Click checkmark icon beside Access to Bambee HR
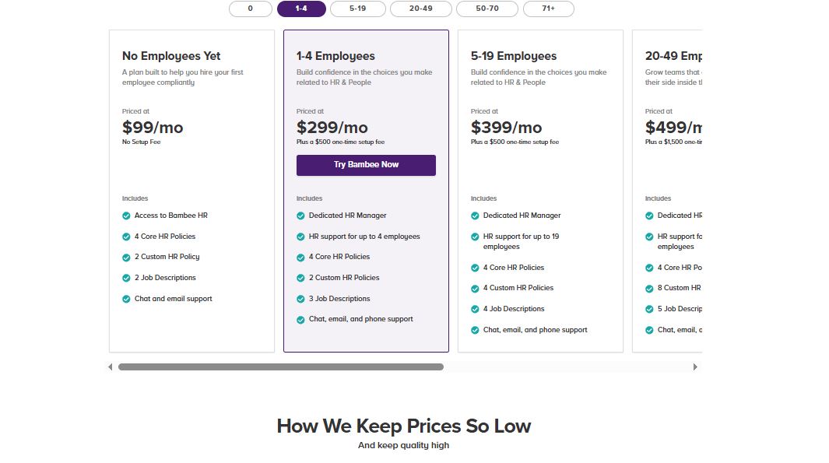This screenshot has height=463, width=829. (x=126, y=216)
